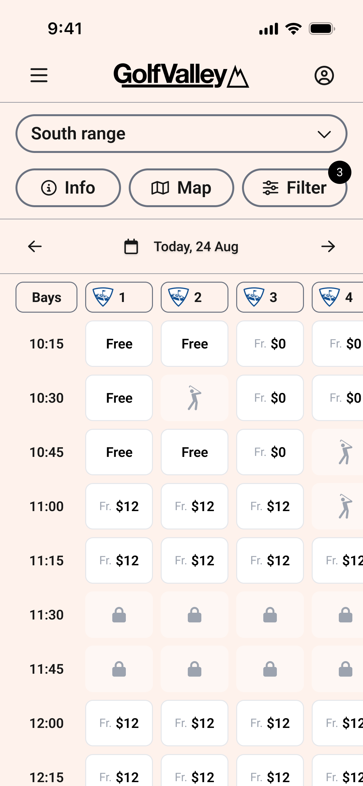Click the Bays column label
Image resolution: width=363 pixels, height=786 pixels.
[x=46, y=297]
